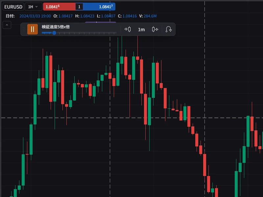Click the date value 2024/03/03 19:00
263x197 pixels.
[35, 16]
